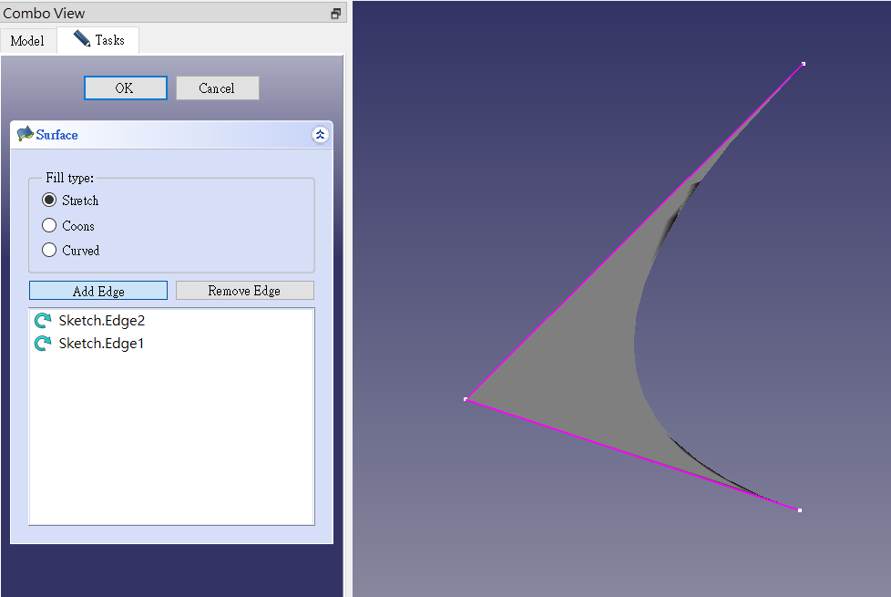Click the orientation icon beside Sketch.Edge2
The width and height of the screenshot is (891, 597).
point(43,321)
